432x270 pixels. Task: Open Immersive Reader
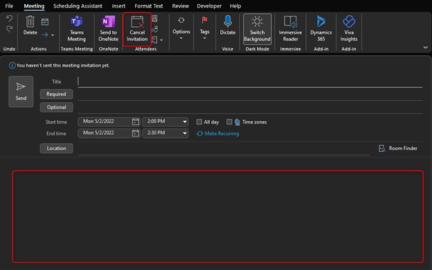click(290, 29)
